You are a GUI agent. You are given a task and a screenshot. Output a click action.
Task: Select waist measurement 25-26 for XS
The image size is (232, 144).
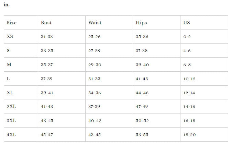point(94,36)
